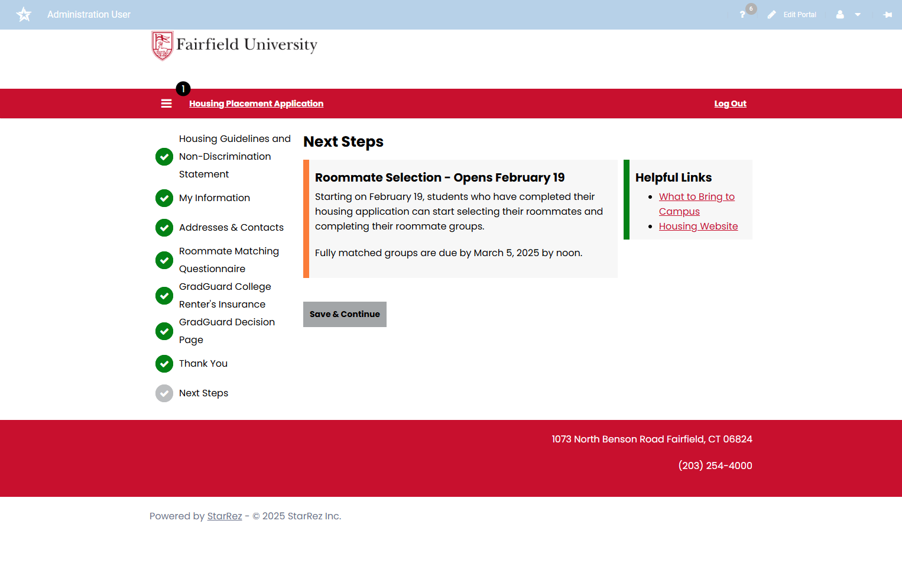Click checkmark beside Thank You step
Viewport: 902px width, 569px height.
(164, 364)
